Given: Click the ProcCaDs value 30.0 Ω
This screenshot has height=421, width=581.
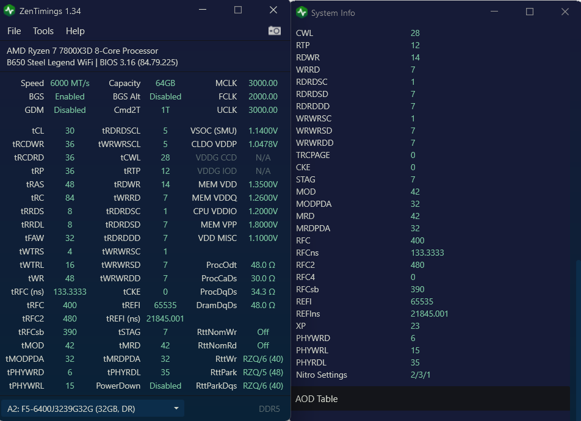Looking at the screenshot, I should [x=262, y=278].
